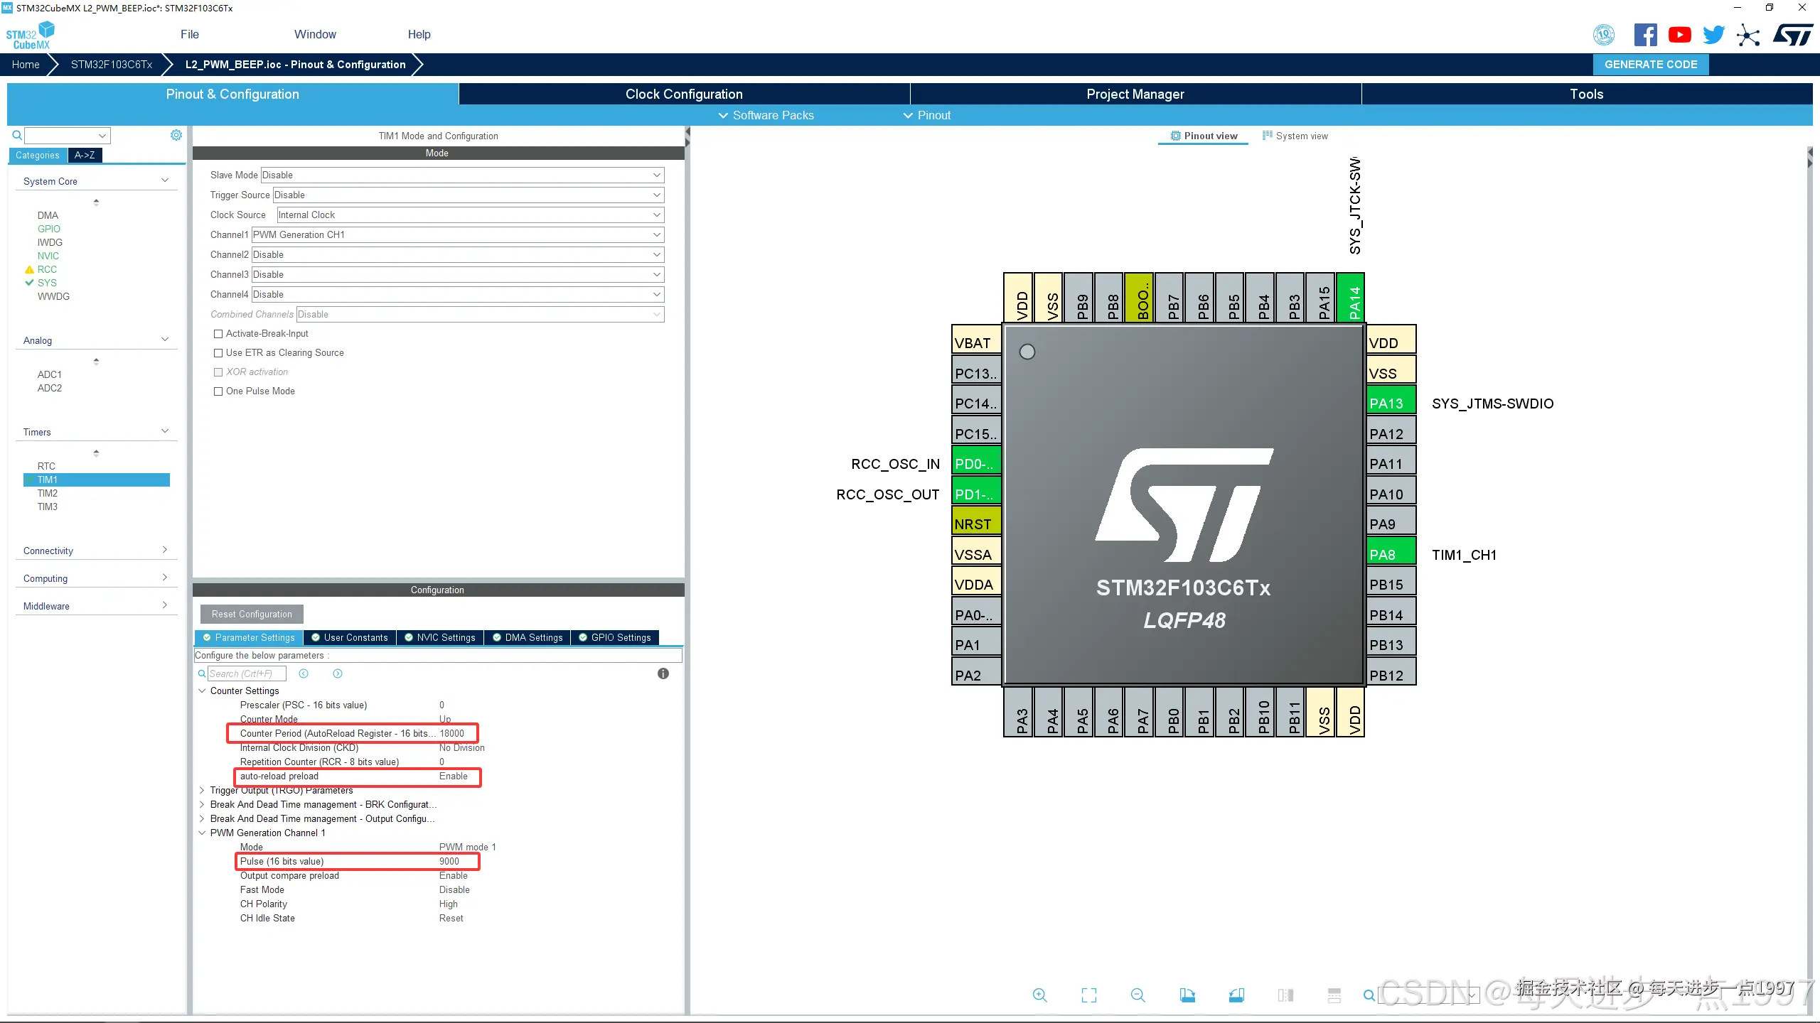
Task: Check Use ETR as Clearing Source
Action: (218, 353)
